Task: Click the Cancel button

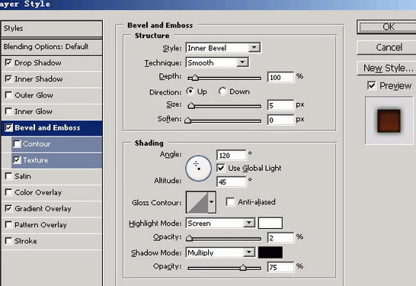Action: coord(387,47)
